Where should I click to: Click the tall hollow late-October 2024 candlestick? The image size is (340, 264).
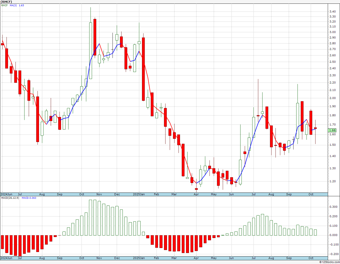click(90, 50)
